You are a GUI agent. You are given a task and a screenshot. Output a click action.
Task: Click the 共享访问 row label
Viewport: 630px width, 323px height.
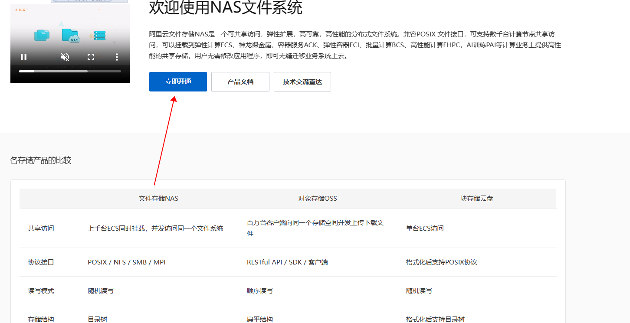click(41, 228)
